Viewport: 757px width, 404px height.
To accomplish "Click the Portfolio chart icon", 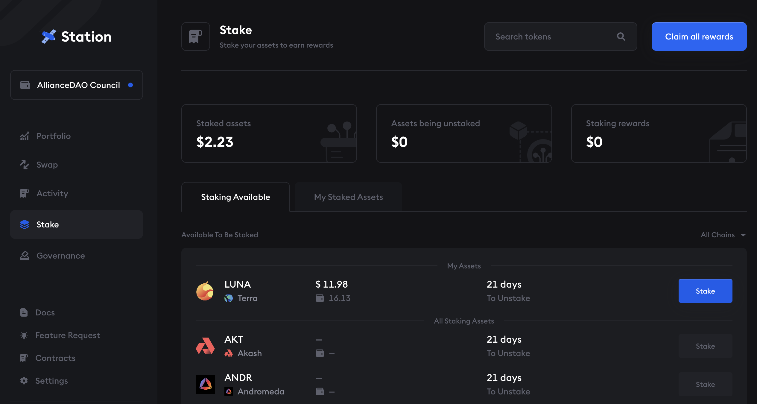I will tap(25, 136).
